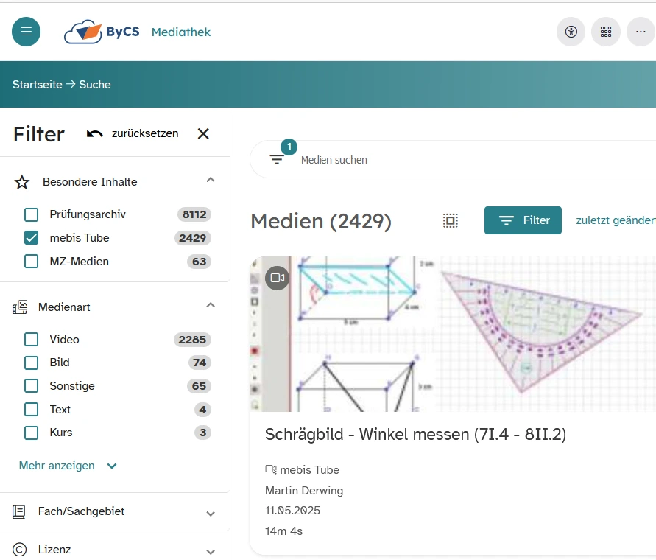Image resolution: width=656 pixels, height=560 pixels.
Task: Click the filter icon with badge 1
Action: click(277, 159)
